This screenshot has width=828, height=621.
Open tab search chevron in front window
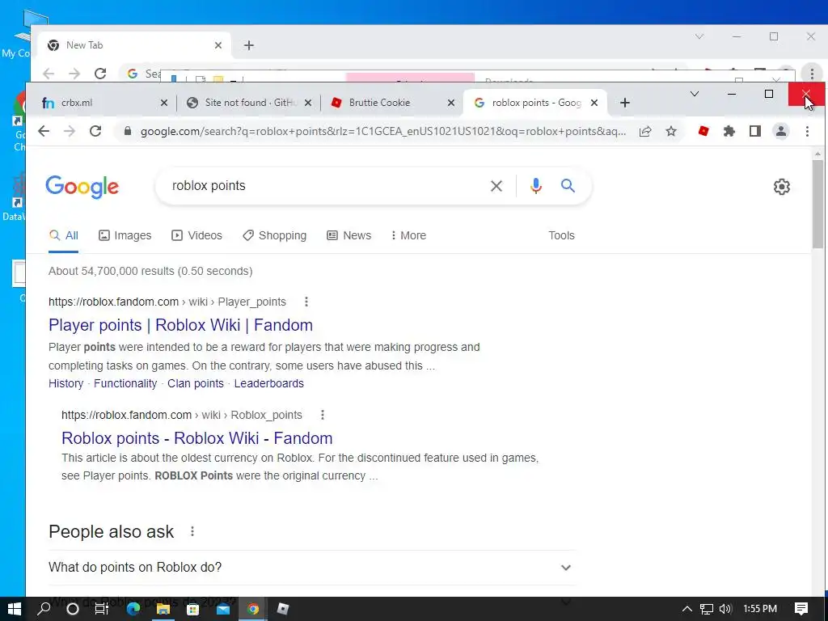[695, 94]
